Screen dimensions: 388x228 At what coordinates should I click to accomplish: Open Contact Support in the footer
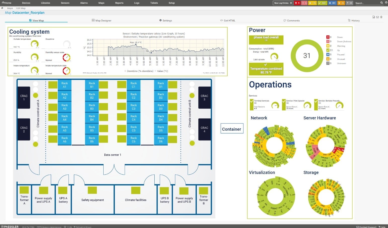click(x=366, y=227)
